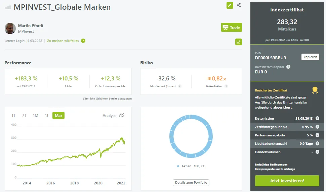
Task: Open Basisprospekte und Nachträge link
Action: tap(275, 169)
